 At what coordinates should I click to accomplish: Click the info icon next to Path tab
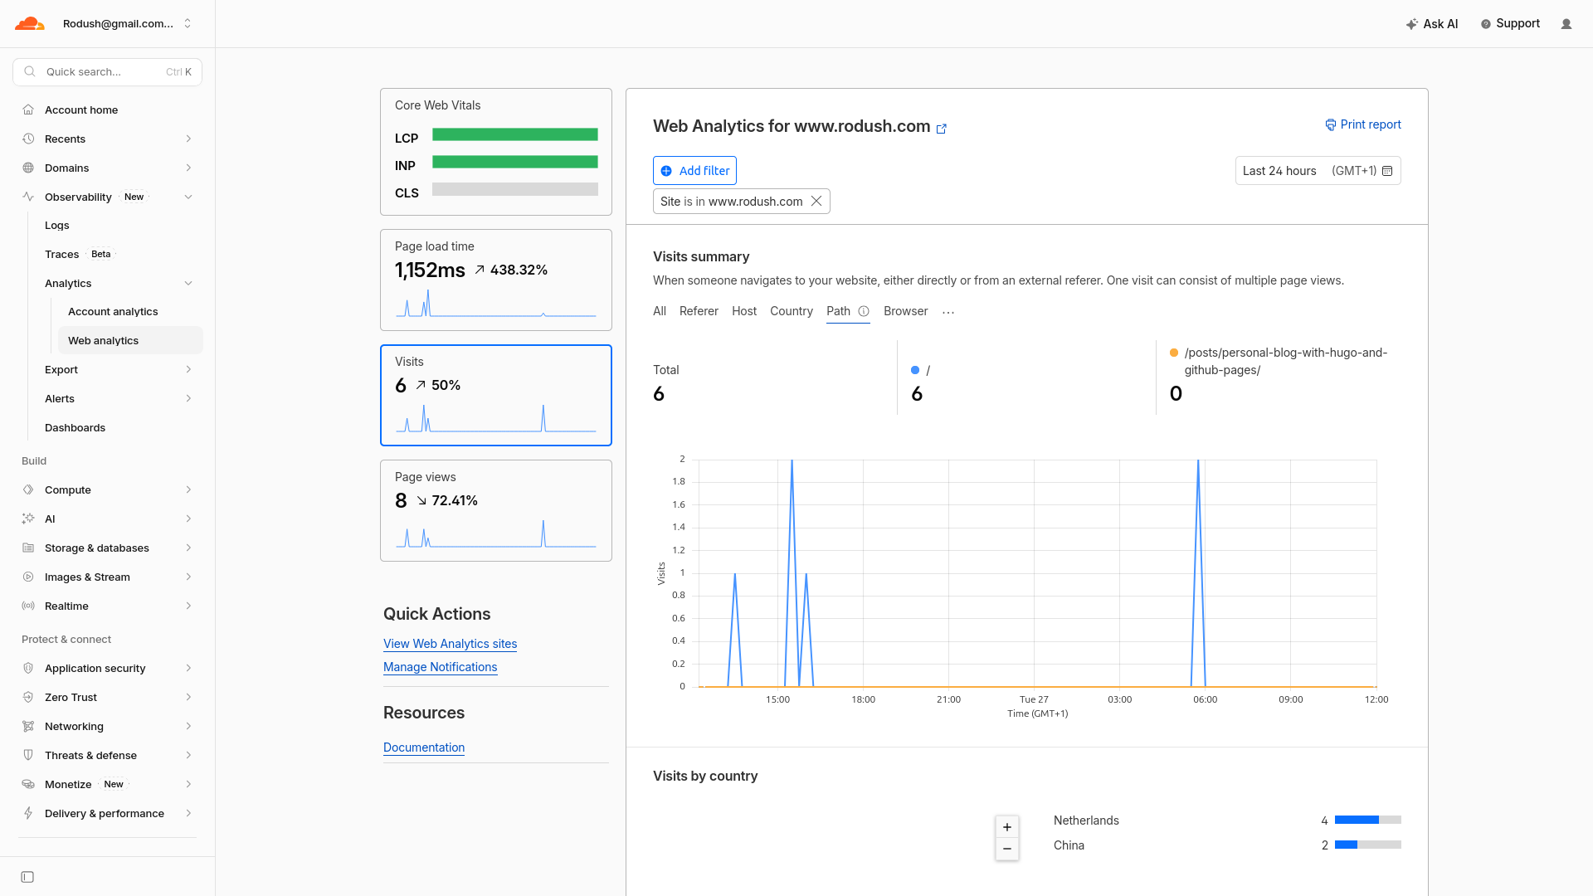pyautogui.click(x=864, y=311)
